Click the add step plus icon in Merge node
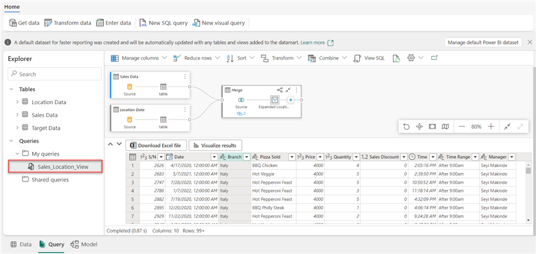 (x=291, y=101)
